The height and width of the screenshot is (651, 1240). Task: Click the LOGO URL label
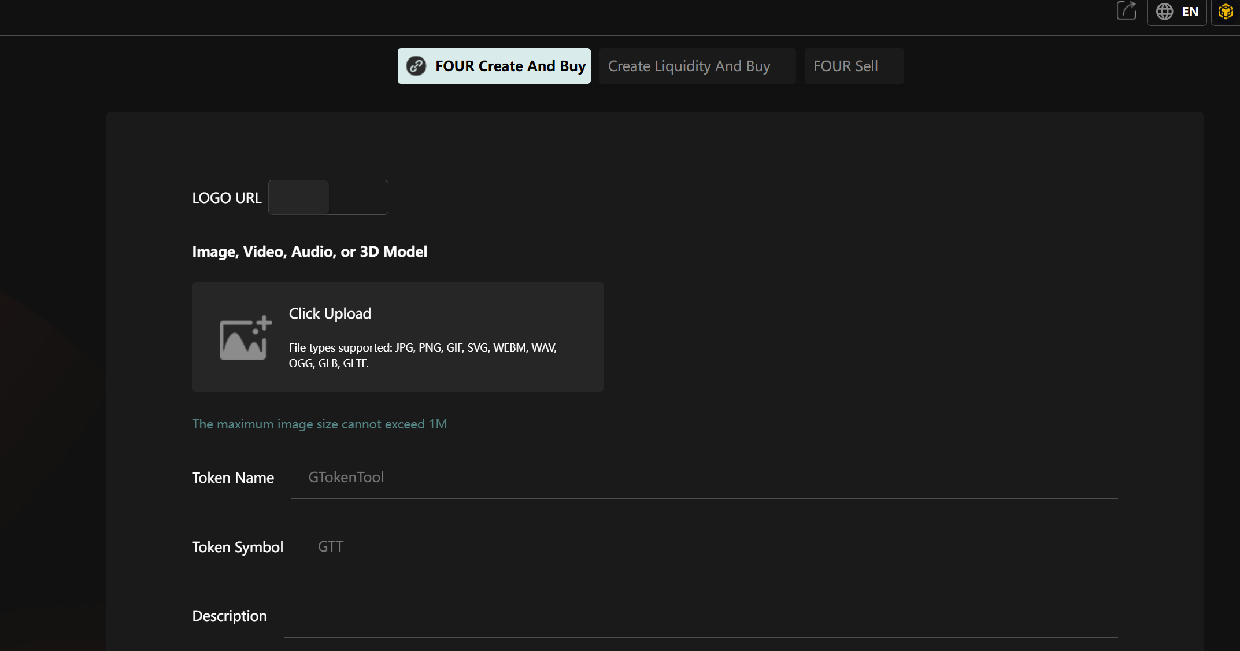point(227,198)
